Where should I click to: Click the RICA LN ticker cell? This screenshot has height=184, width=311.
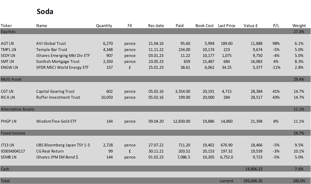coord(8,97)
